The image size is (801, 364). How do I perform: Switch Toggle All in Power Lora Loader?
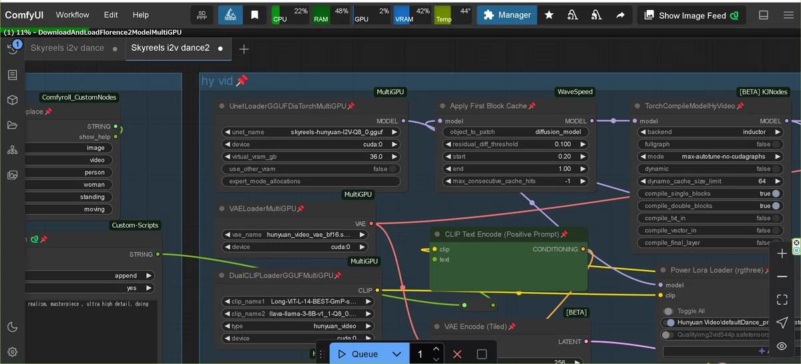tap(668, 311)
